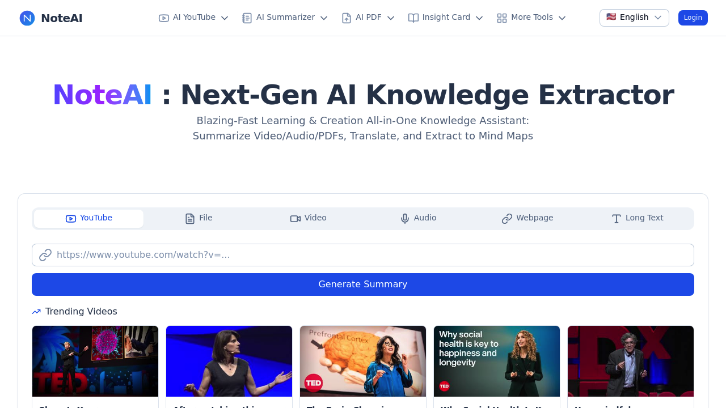Click the AI YouTube play icon
The image size is (726, 408).
(x=164, y=18)
